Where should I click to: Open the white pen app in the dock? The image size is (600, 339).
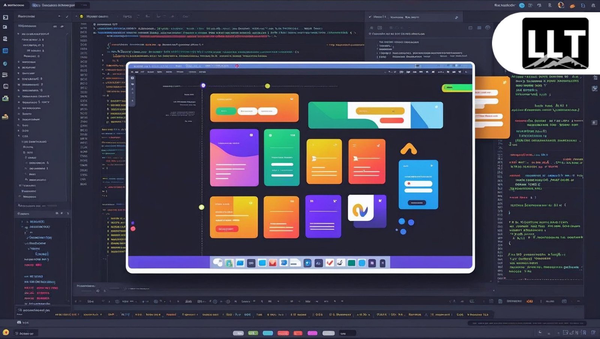340,263
